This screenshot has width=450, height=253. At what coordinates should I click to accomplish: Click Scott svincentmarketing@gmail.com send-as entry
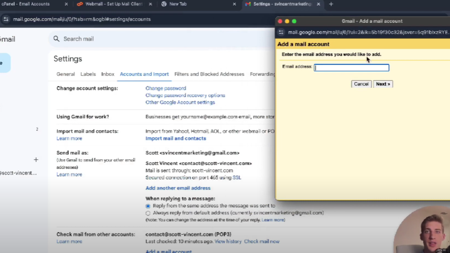tap(192, 153)
